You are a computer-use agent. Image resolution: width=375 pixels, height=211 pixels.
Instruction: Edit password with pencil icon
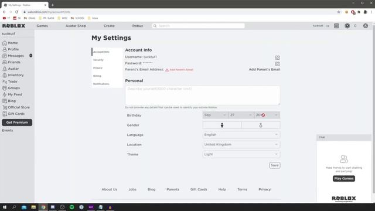coord(277,64)
